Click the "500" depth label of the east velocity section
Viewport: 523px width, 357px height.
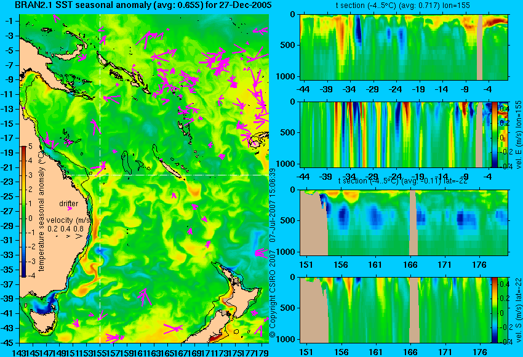(288, 132)
